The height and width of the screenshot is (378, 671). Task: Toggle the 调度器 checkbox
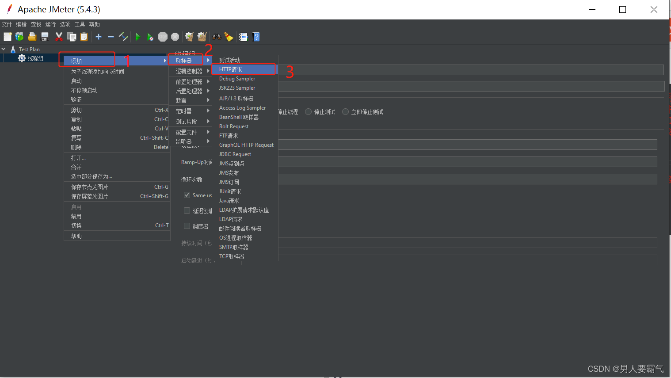point(187,226)
